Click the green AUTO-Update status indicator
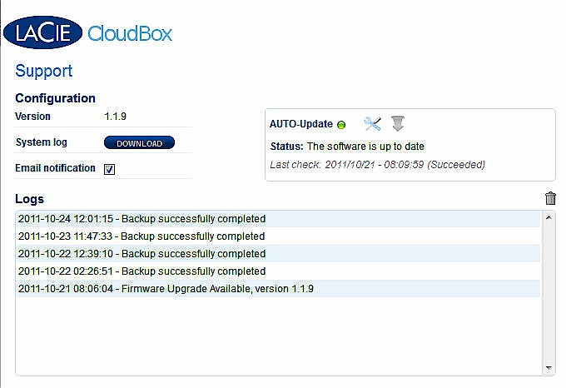Viewport: 566px width, 388px height. pos(341,125)
